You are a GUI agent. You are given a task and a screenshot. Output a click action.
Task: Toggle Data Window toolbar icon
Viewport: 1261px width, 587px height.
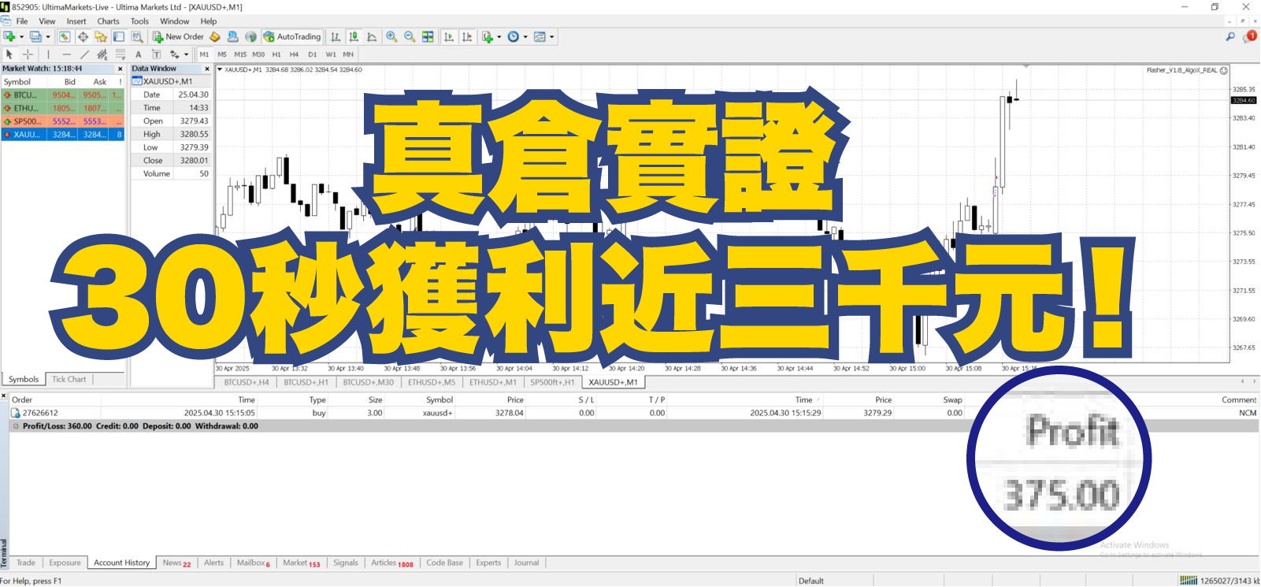[83, 36]
